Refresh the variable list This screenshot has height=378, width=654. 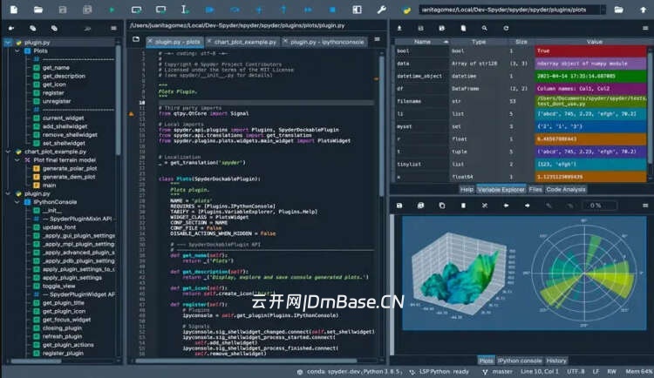pos(506,29)
